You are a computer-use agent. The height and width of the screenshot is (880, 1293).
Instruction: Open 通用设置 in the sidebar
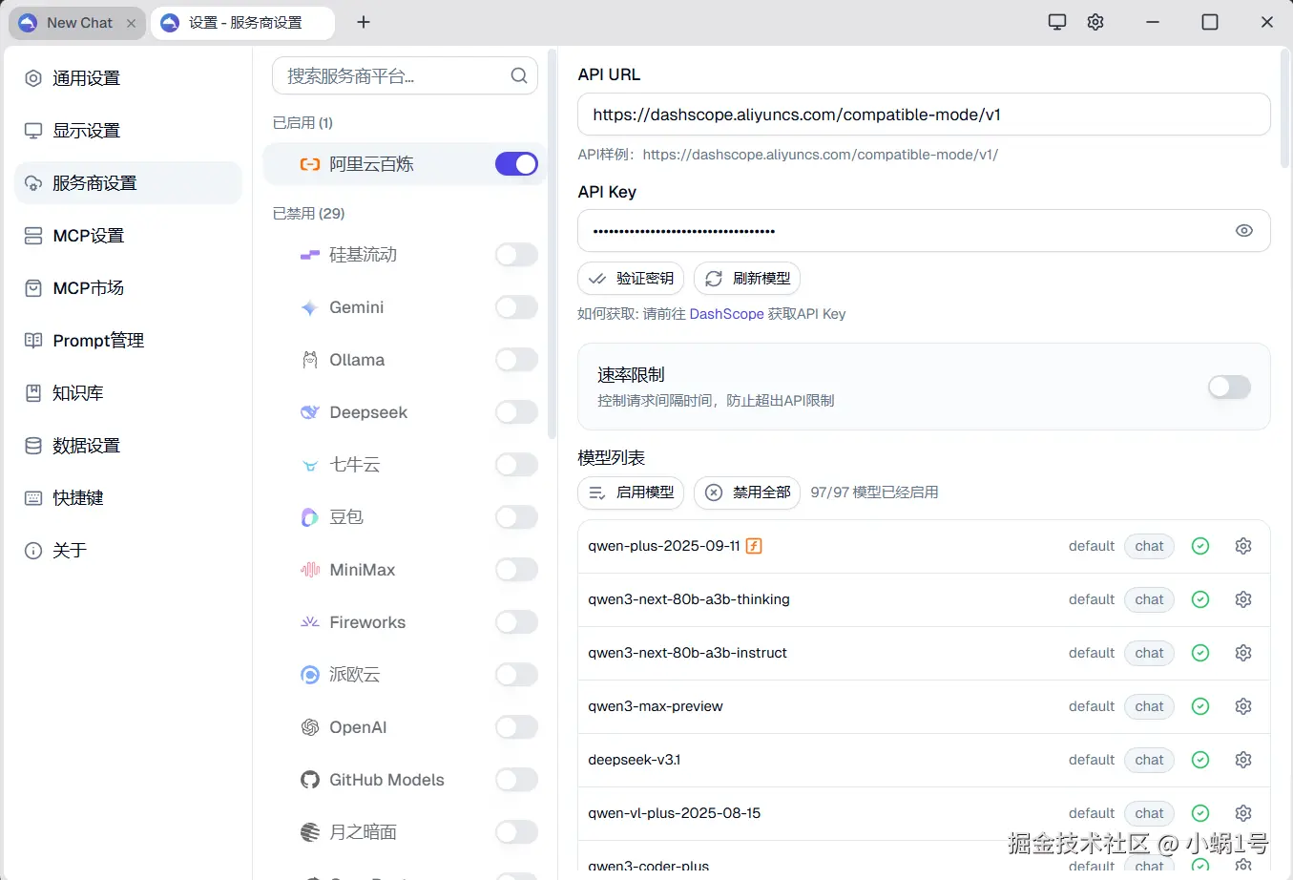(x=128, y=78)
